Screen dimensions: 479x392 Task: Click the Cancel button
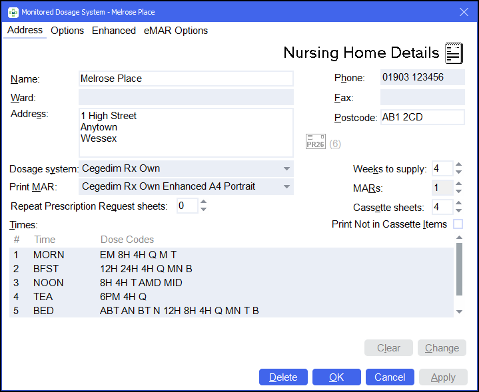pyautogui.click(x=390, y=377)
